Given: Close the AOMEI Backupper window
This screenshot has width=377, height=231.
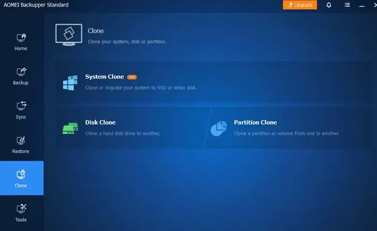Looking at the screenshot, I should pyautogui.click(x=375, y=5).
